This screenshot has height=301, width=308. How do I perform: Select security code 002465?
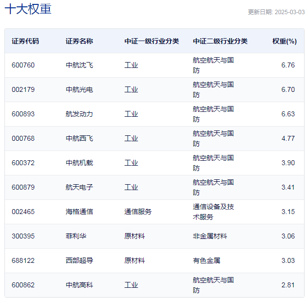click(23, 212)
